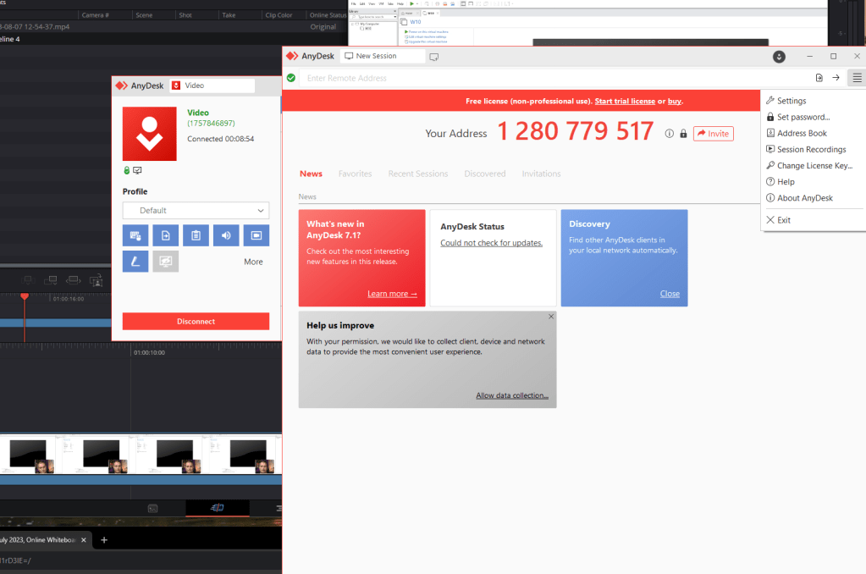Click the monitor icon next to New Session
Screen dimensions: 866x574
pyautogui.click(x=434, y=57)
